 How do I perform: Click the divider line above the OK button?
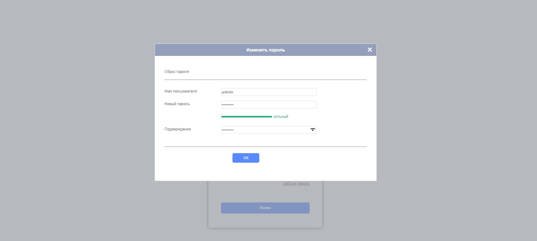[265, 147]
